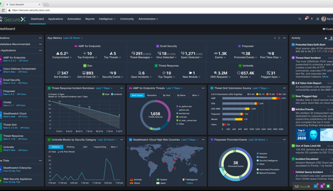
Task: Open the Community tab
Action: (127, 19)
